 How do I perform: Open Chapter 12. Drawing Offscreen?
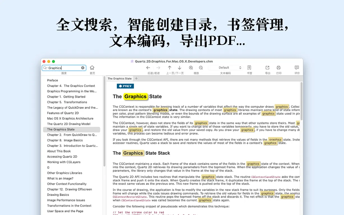(x=70, y=189)
